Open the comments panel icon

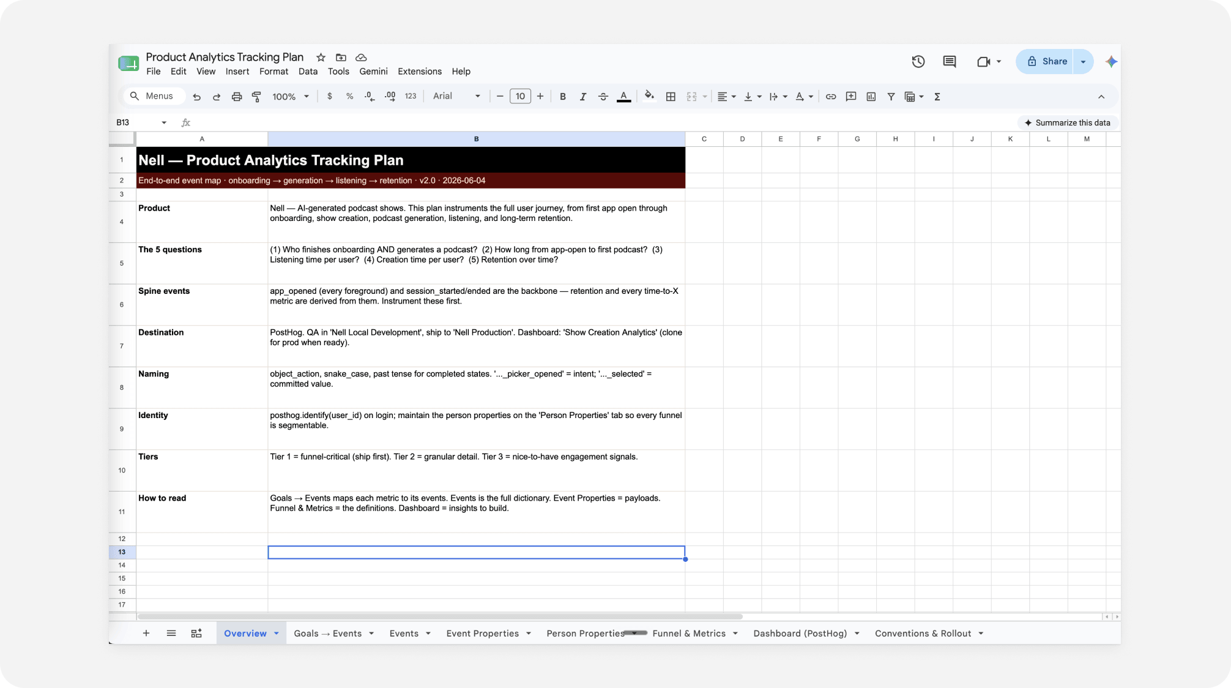pyautogui.click(x=950, y=61)
